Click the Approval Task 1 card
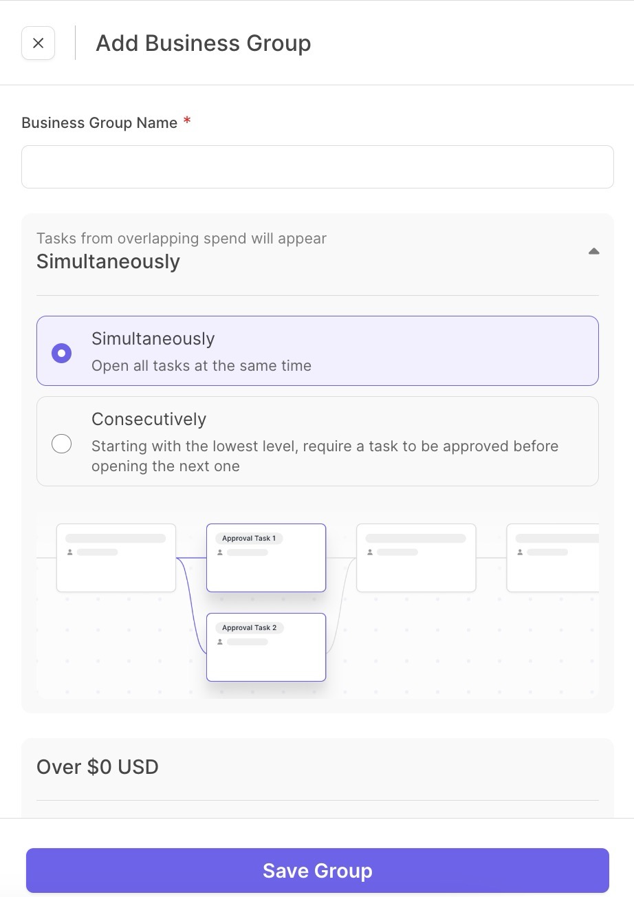634x897 pixels. (x=266, y=558)
